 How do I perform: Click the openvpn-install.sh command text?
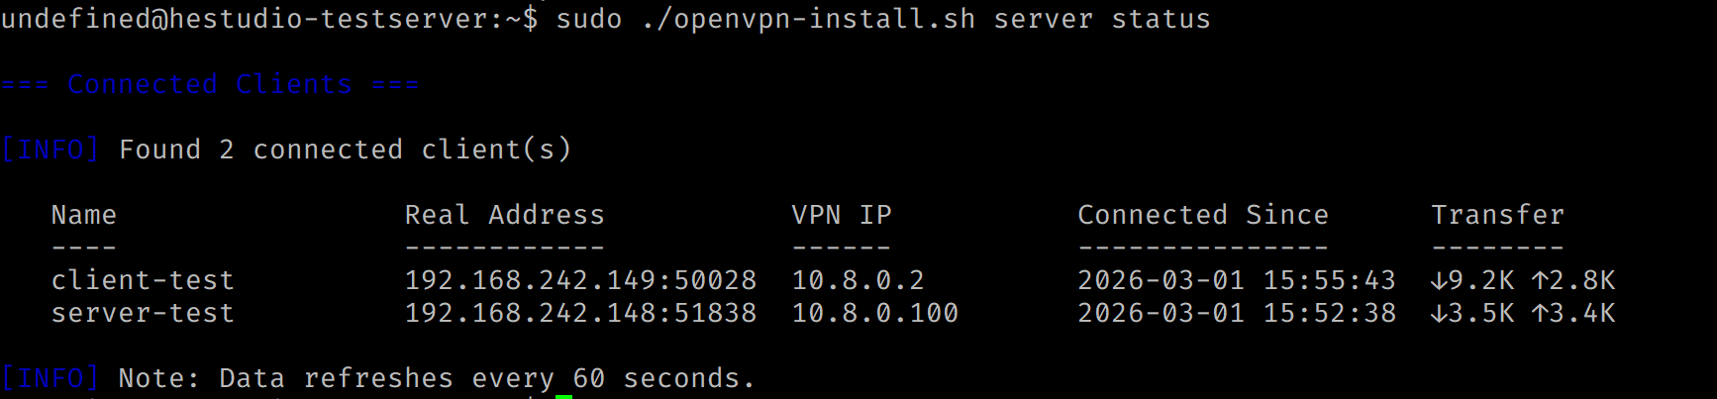[808, 19]
